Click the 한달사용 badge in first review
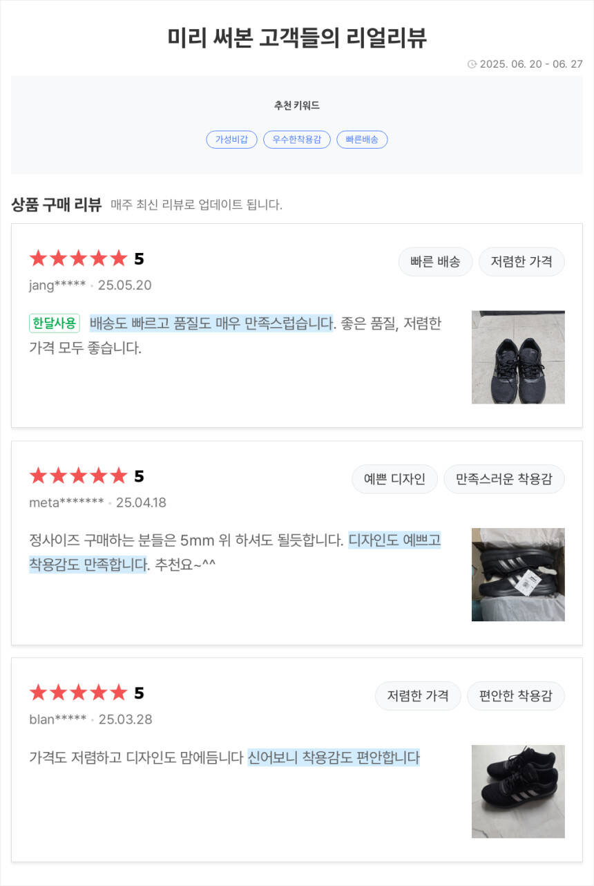This screenshot has width=594, height=886. click(55, 323)
